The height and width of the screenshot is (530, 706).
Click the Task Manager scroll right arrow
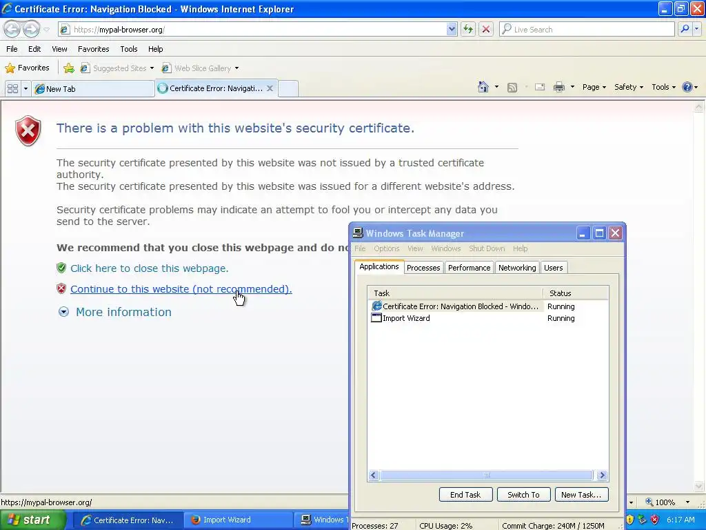[x=603, y=475]
